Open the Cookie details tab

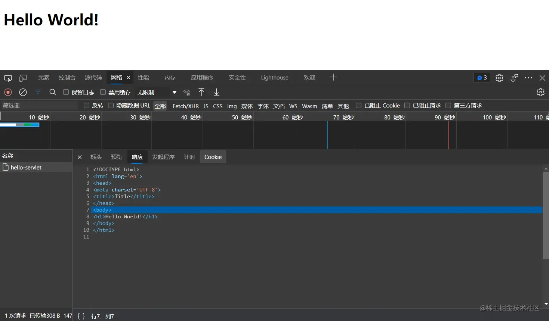coord(213,157)
